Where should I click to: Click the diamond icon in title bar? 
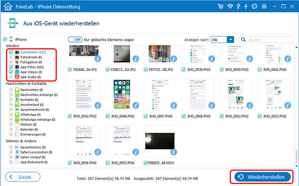[x=230, y=6]
